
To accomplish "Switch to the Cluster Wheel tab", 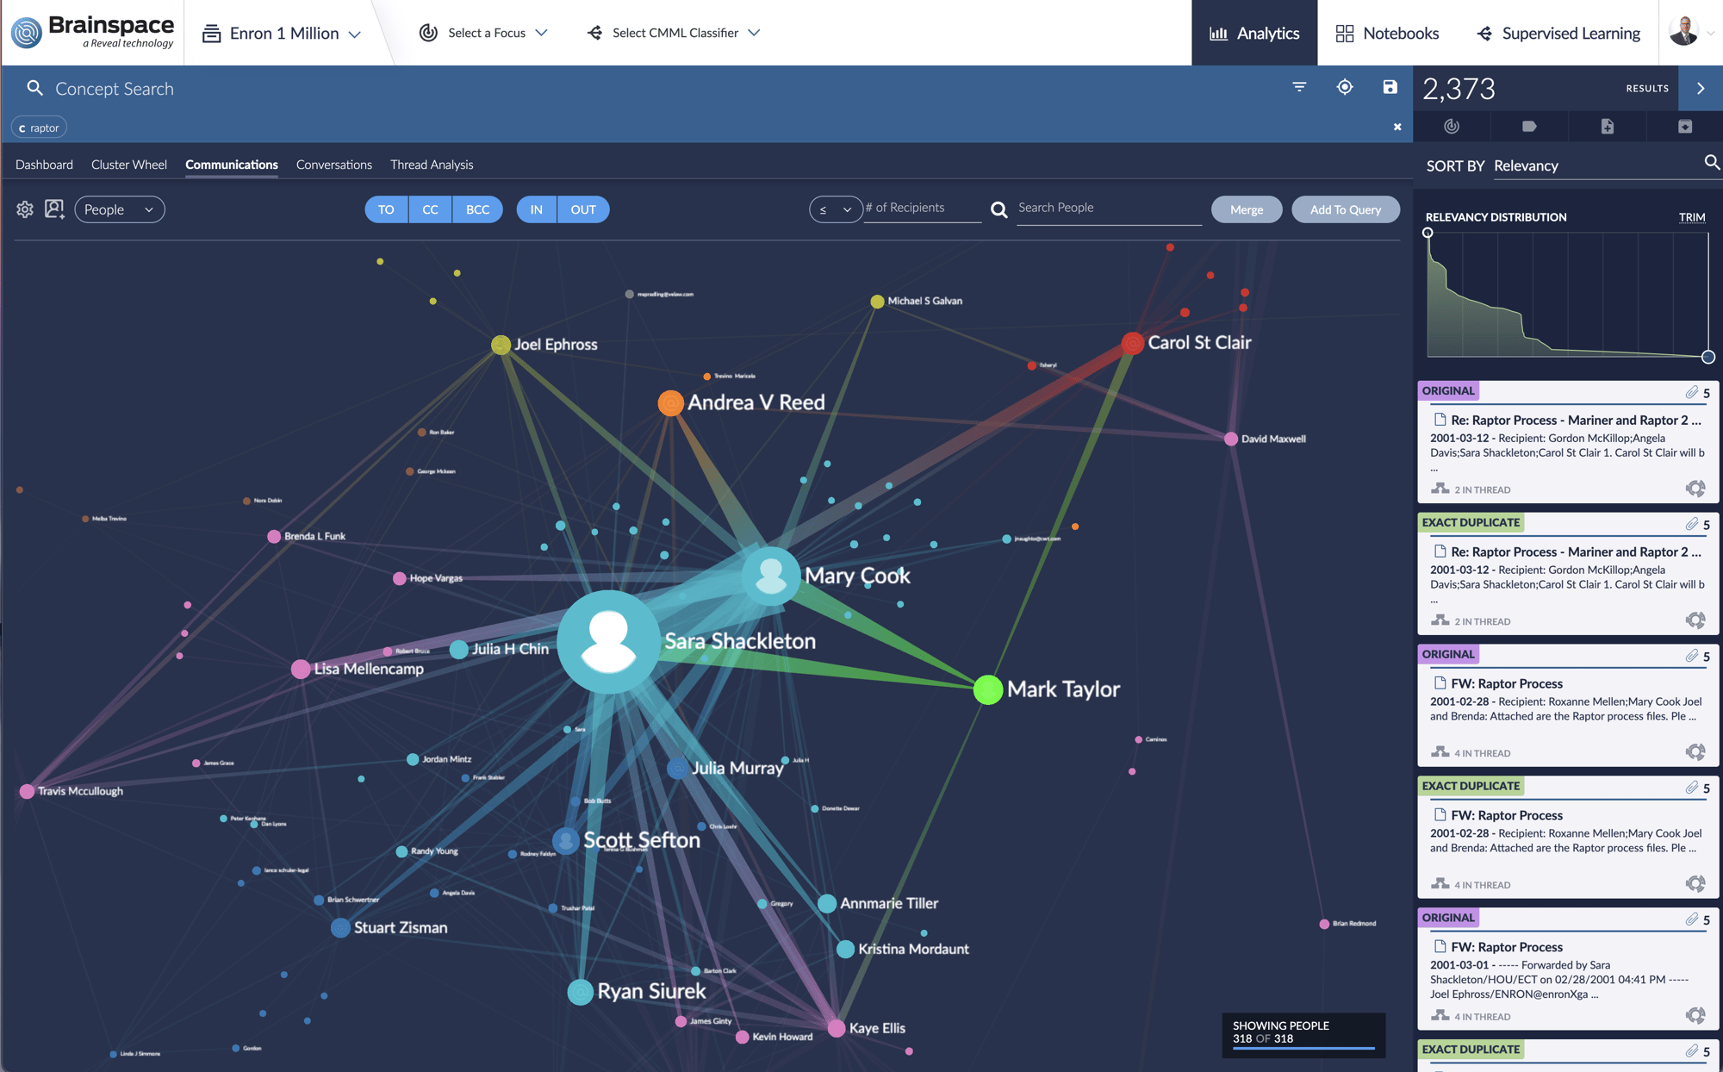I will pos(129,165).
